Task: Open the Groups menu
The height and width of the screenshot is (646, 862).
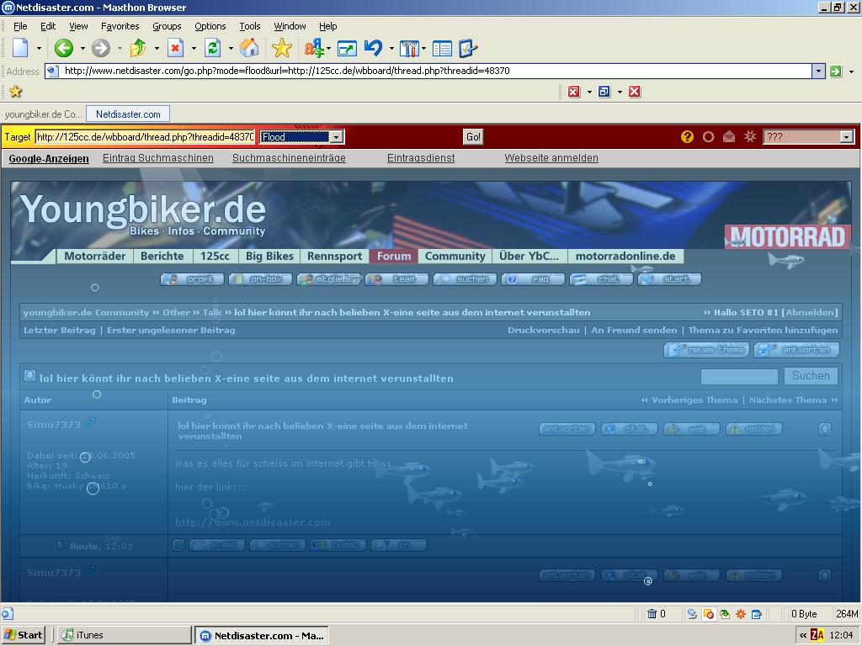Action: click(167, 26)
